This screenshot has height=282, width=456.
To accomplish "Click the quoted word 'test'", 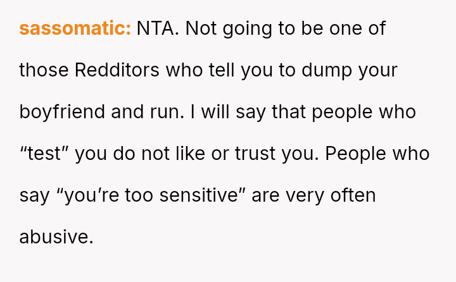I will (44, 154).
